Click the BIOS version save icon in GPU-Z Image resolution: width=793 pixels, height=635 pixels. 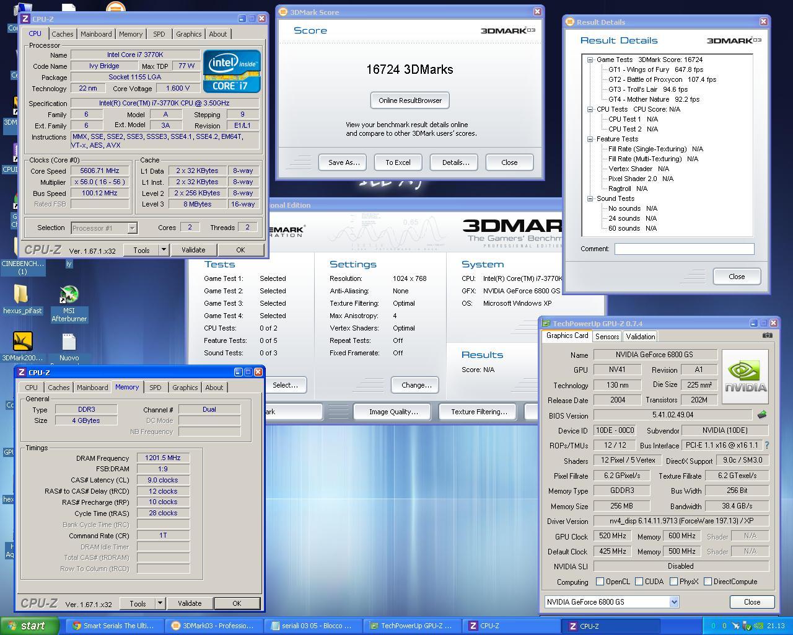click(762, 415)
